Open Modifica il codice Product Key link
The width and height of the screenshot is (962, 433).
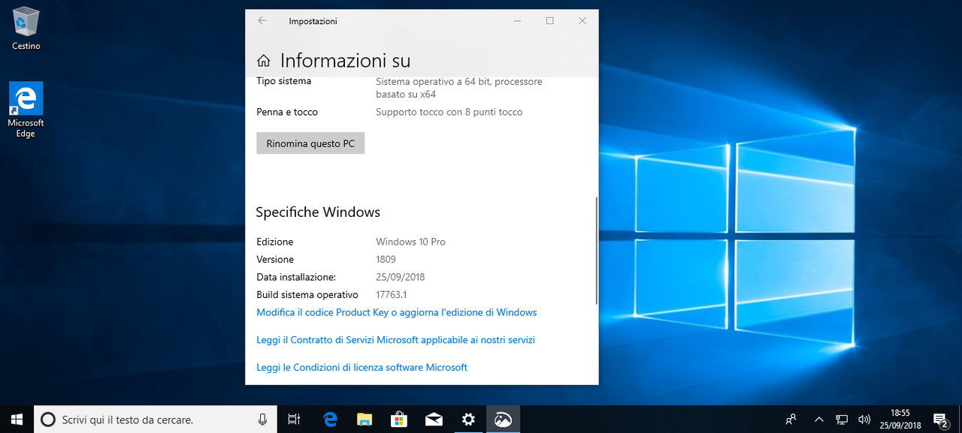point(397,312)
